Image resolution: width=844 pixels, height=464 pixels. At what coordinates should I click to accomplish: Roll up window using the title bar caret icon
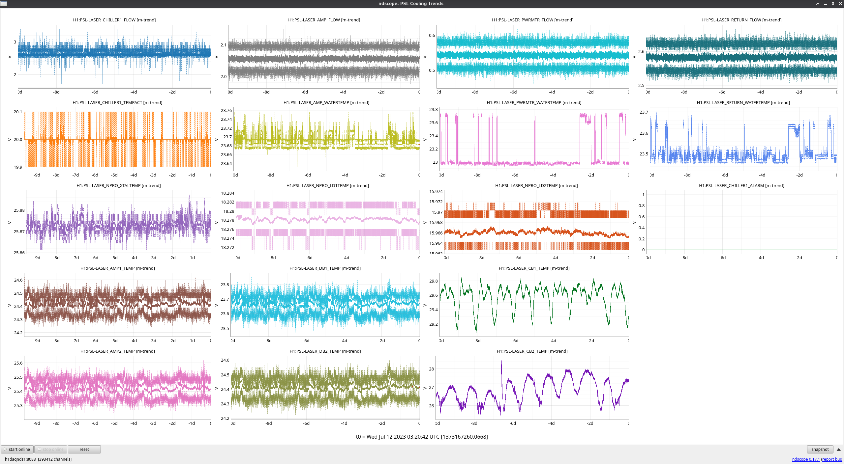[x=818, y=4]
